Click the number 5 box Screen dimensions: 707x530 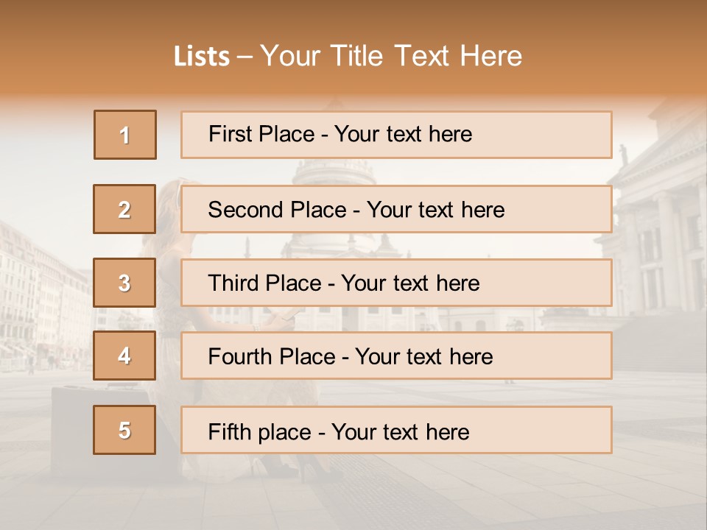(124, 430)
